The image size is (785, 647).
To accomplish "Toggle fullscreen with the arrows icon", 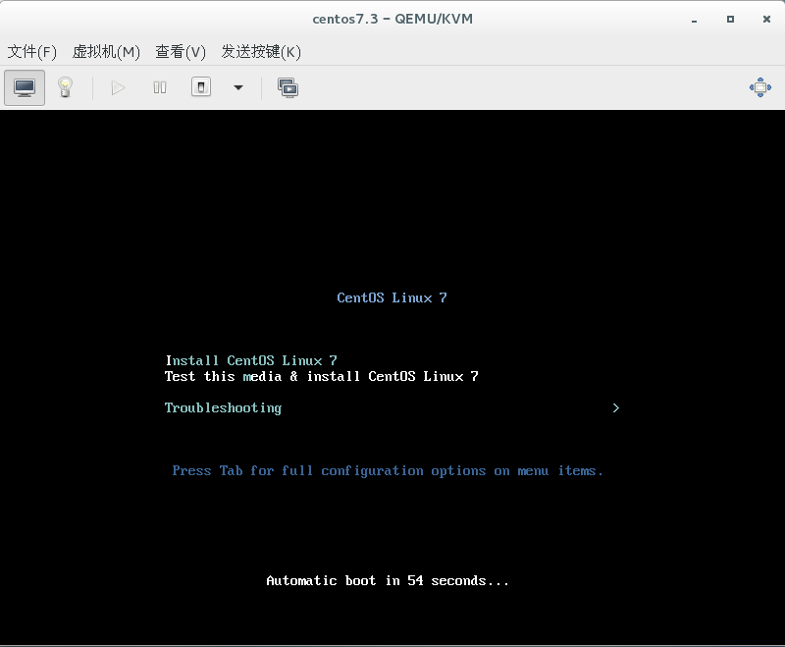I will (759, 87).
